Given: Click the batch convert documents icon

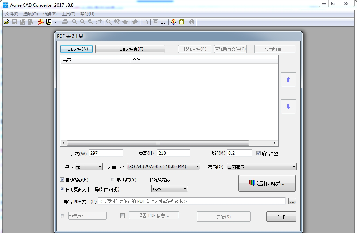Looking at the screenshot, I should coord(49,22).
